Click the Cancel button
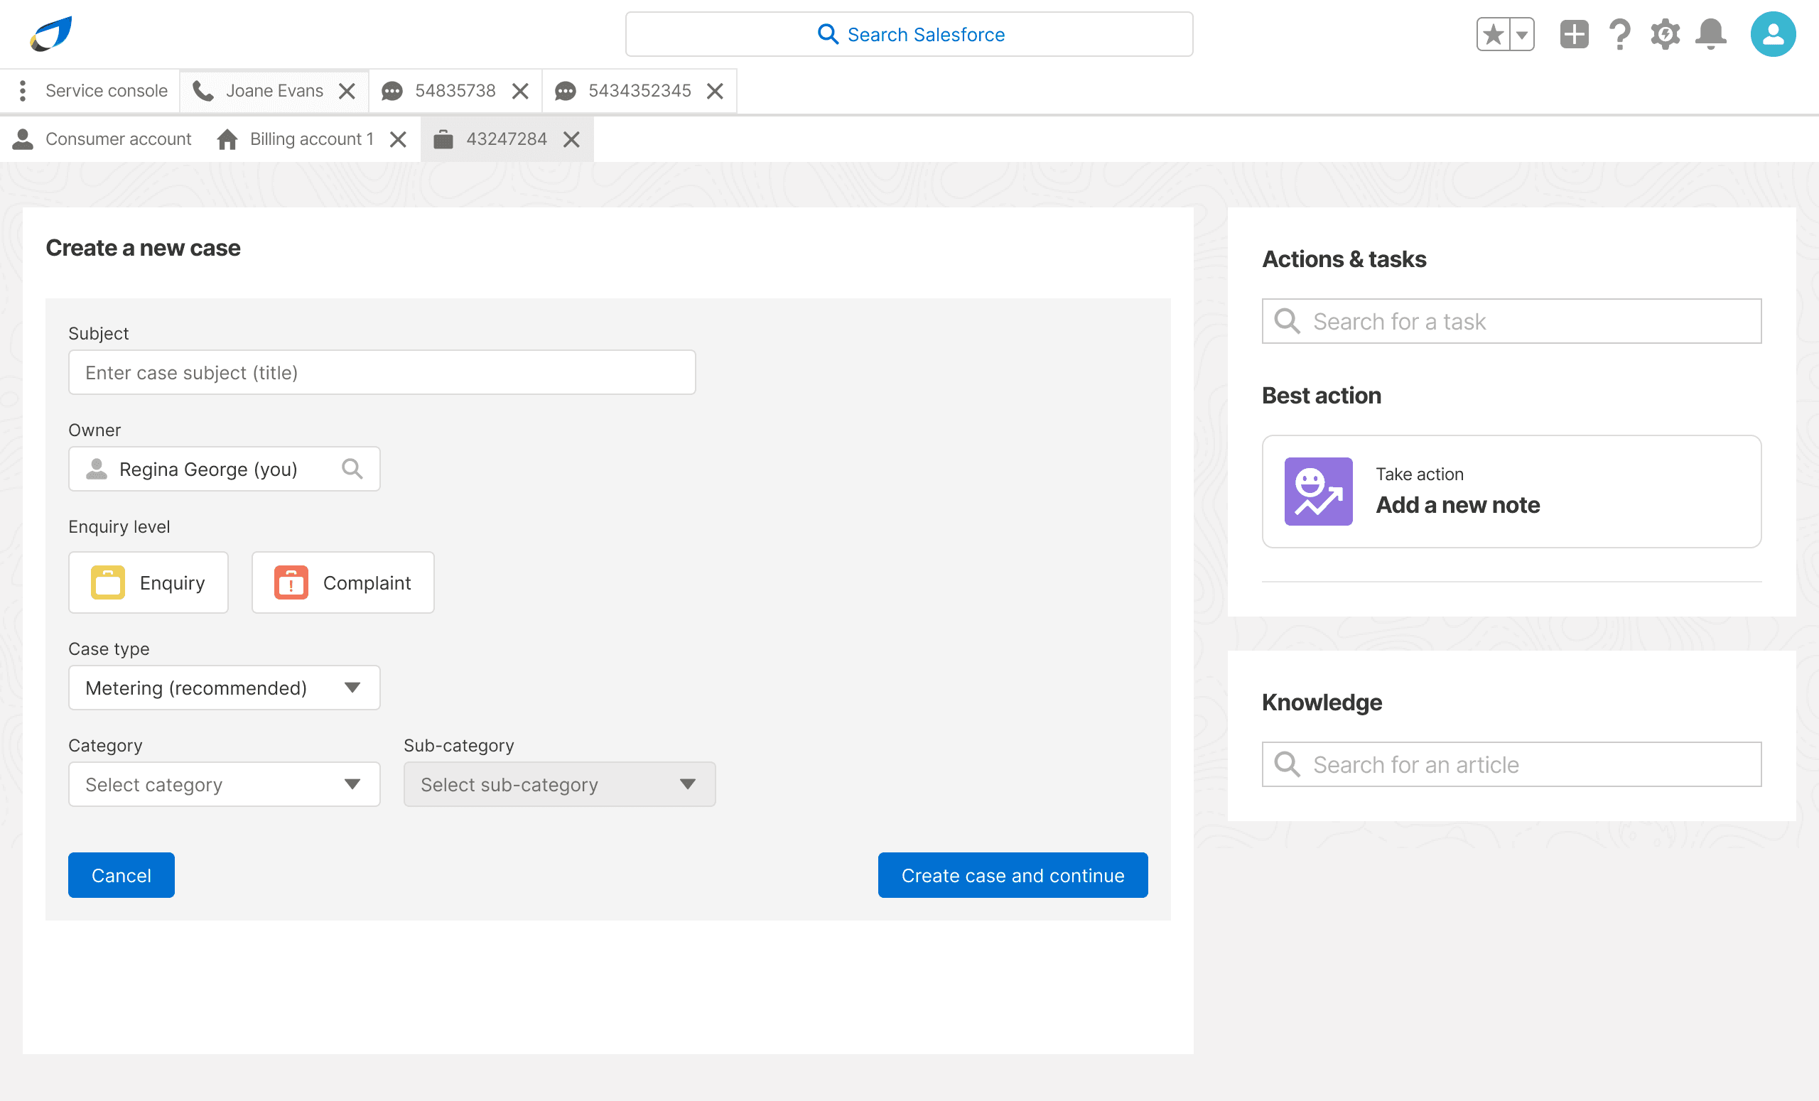Image resolution: width=1819 pixels, height=1101 pixels. pyautogui.click(x=121, y=875)
